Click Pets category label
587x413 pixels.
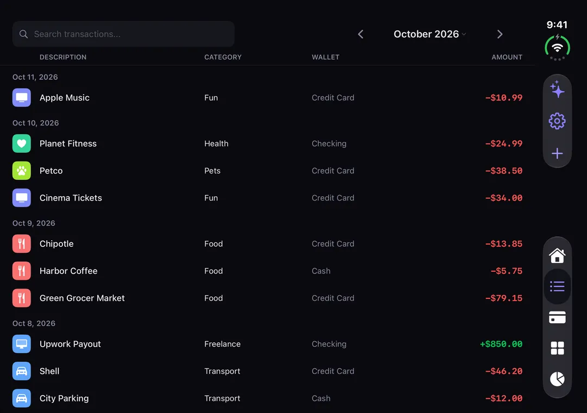coord(213,171)
